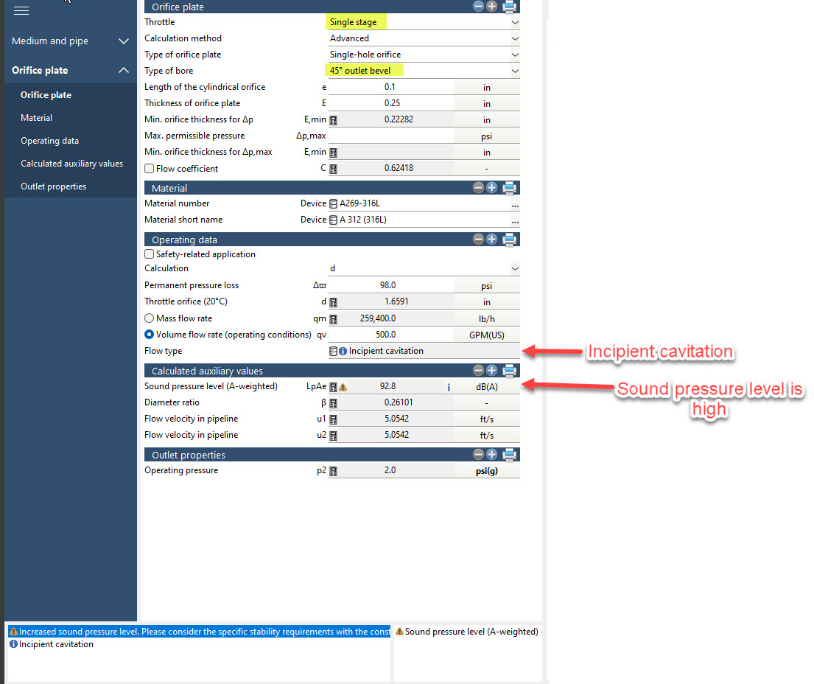Go to Outlet properties in sidebar

click(x=53, y=186)
